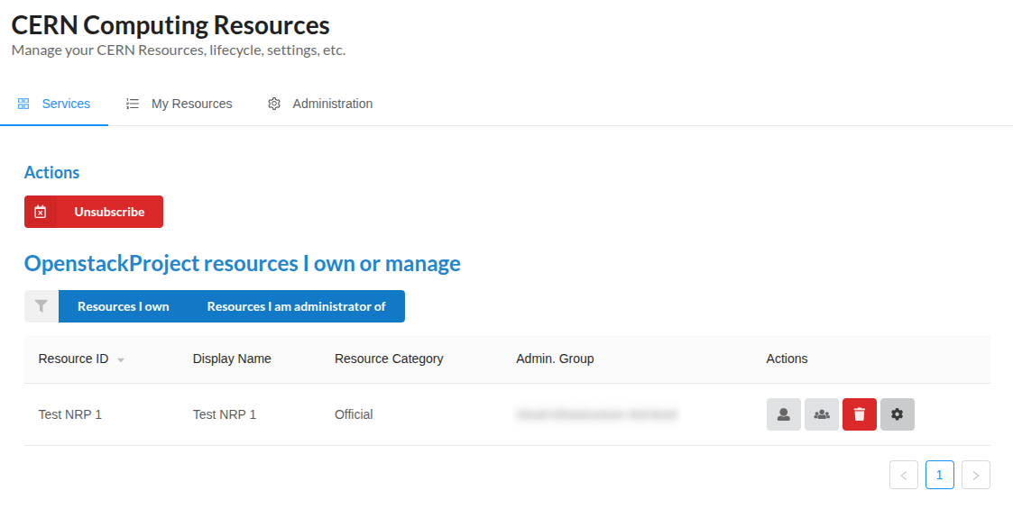Screen dimensions: 1013x518
Task: Delete Test NRP 1 with trash icon
Action: click(860, 414)
